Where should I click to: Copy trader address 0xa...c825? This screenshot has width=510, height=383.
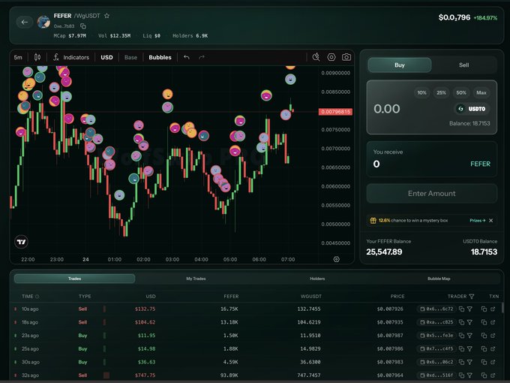461,322
